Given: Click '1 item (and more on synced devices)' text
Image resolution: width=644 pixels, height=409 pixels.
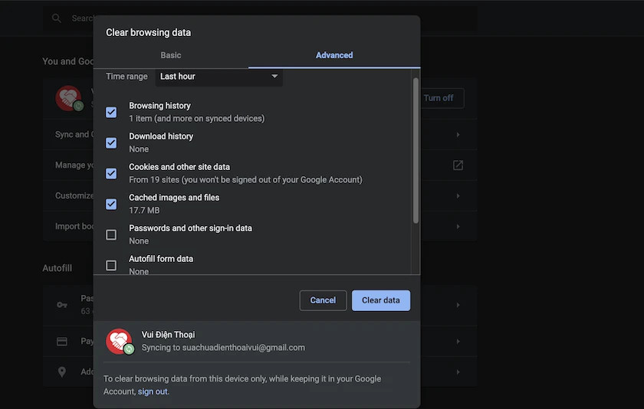Looking at the screenshot, I should click(197, 119).
